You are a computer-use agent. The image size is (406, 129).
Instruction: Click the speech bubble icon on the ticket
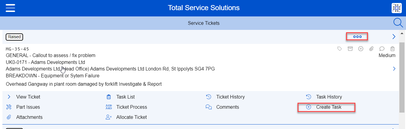[x=382, y=49]
